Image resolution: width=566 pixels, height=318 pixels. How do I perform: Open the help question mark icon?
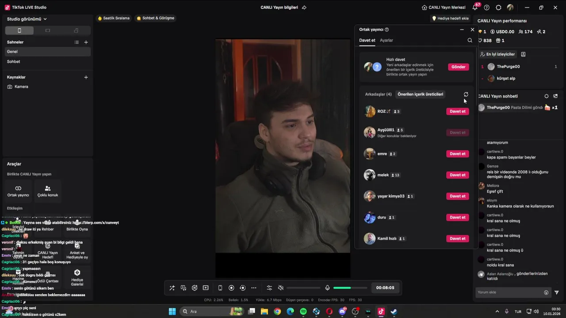[487, 8]
